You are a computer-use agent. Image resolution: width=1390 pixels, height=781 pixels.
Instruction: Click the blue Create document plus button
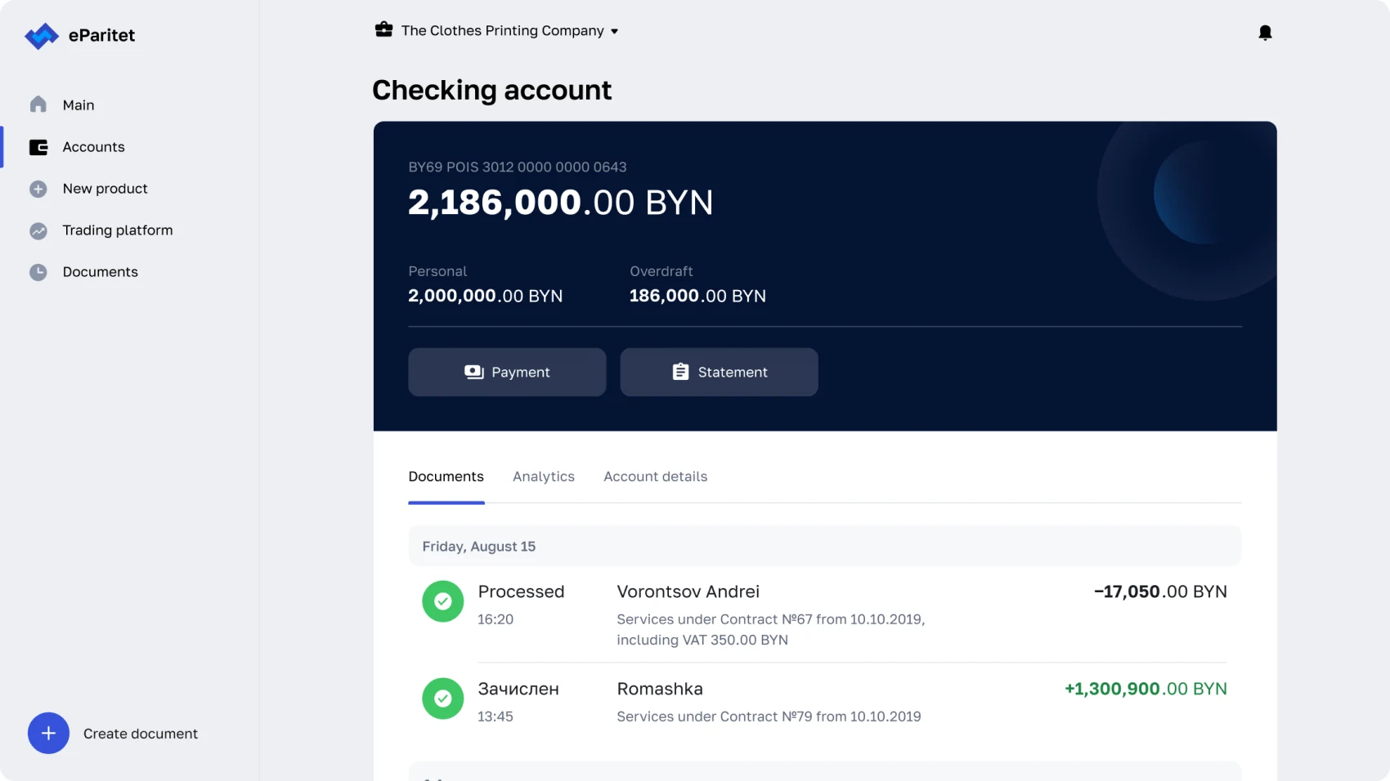[48, 733]
